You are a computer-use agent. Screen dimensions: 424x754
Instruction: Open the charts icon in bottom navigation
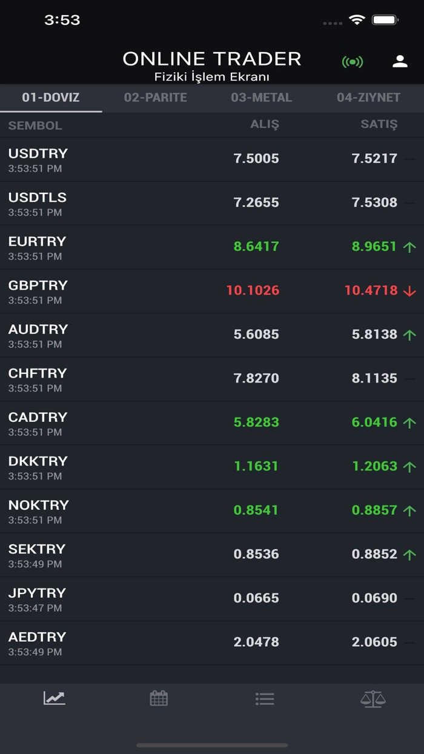pyautogui.click(x=54, y=698)
